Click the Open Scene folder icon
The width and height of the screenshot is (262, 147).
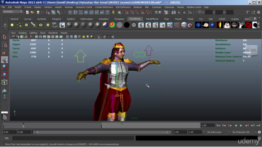(x=32, y=12)
